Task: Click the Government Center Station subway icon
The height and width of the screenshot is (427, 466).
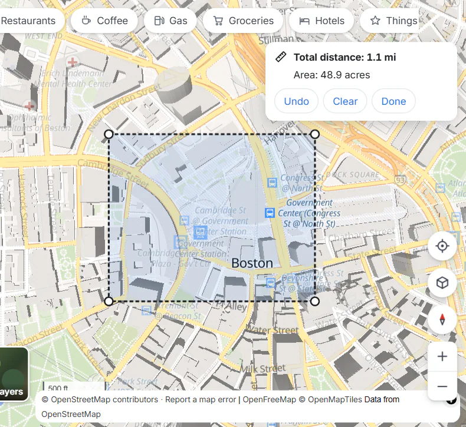Action: pos(201,232)
